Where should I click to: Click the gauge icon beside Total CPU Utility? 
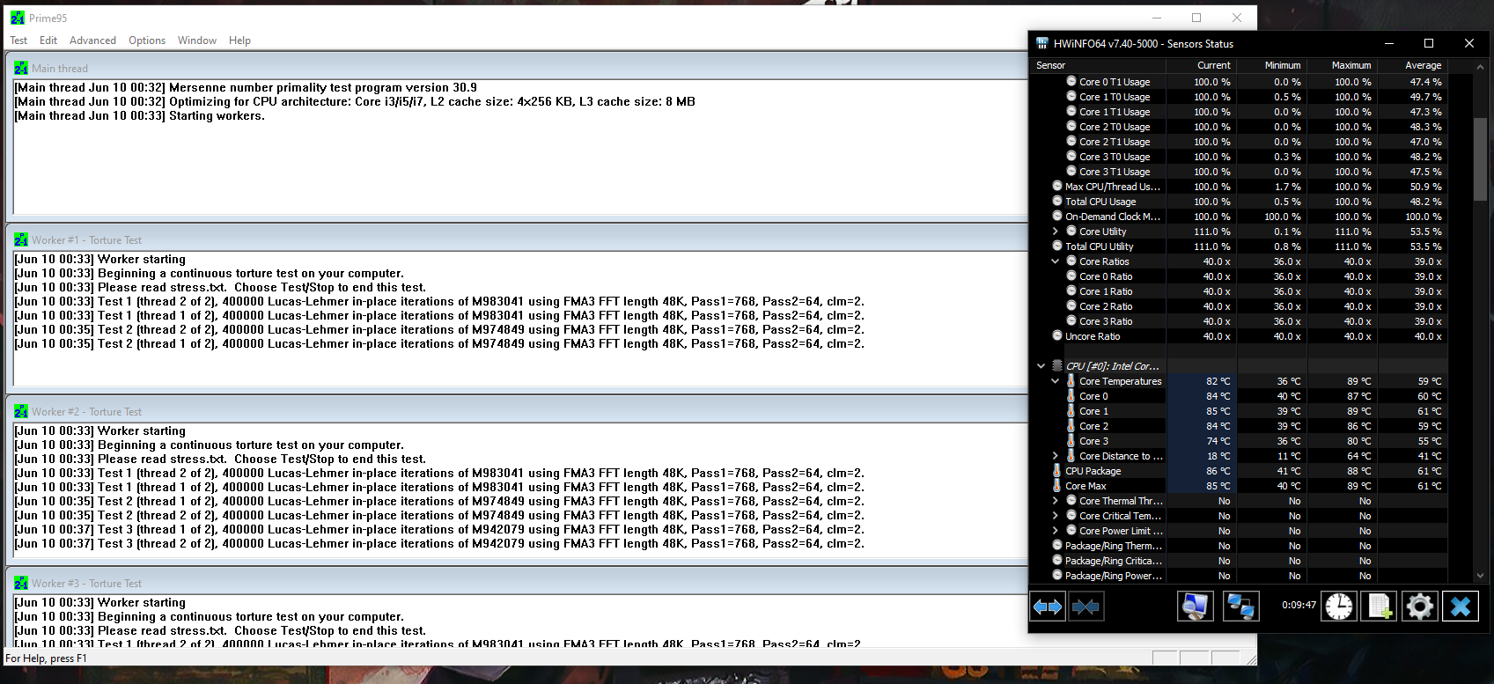1057,246
